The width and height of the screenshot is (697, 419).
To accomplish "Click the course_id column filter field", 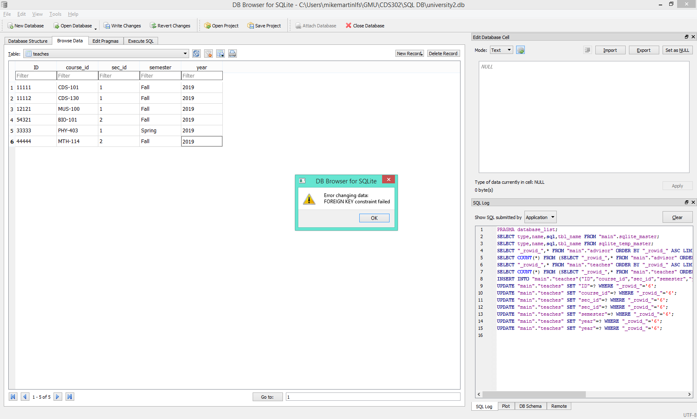I will pos(78,76).
